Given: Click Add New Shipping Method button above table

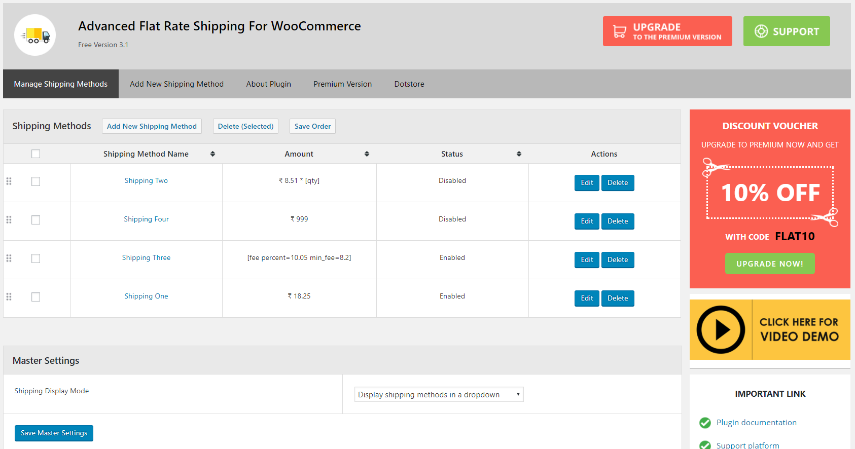Looking at the screenshot, I should (x=152, y=126).
